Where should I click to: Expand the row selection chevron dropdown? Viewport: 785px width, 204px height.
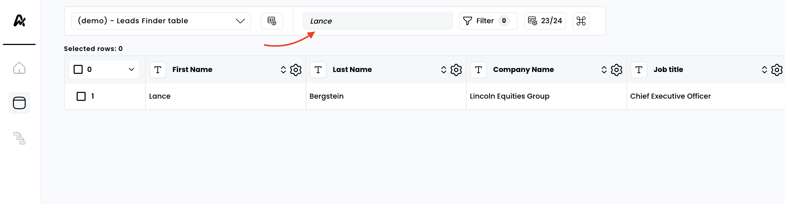point(131,69)
